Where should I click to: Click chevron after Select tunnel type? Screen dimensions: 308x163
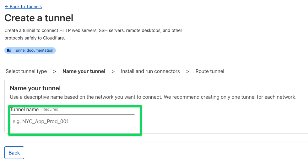(x=55, y=71)
